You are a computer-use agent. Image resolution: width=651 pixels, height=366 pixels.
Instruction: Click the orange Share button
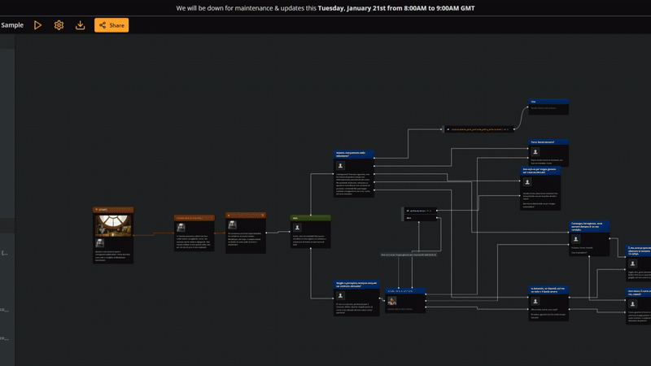[111, 25]
